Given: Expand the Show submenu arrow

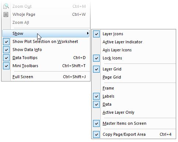Looking at the screenshot, I should click(x=88, y=33).
